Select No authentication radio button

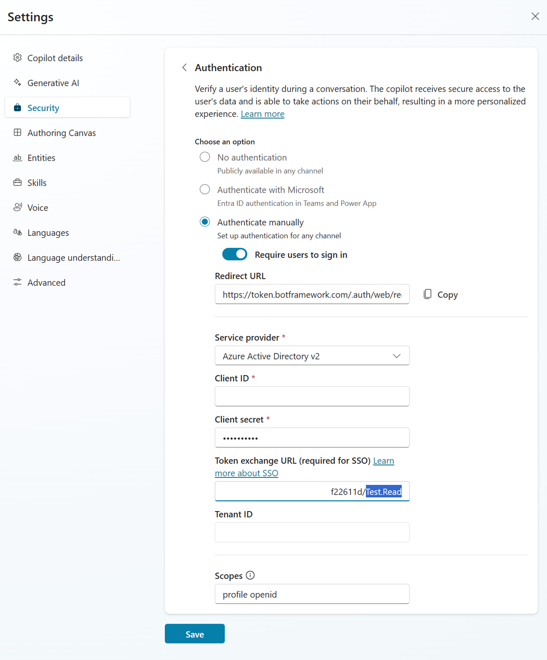[x=205, y=157]
